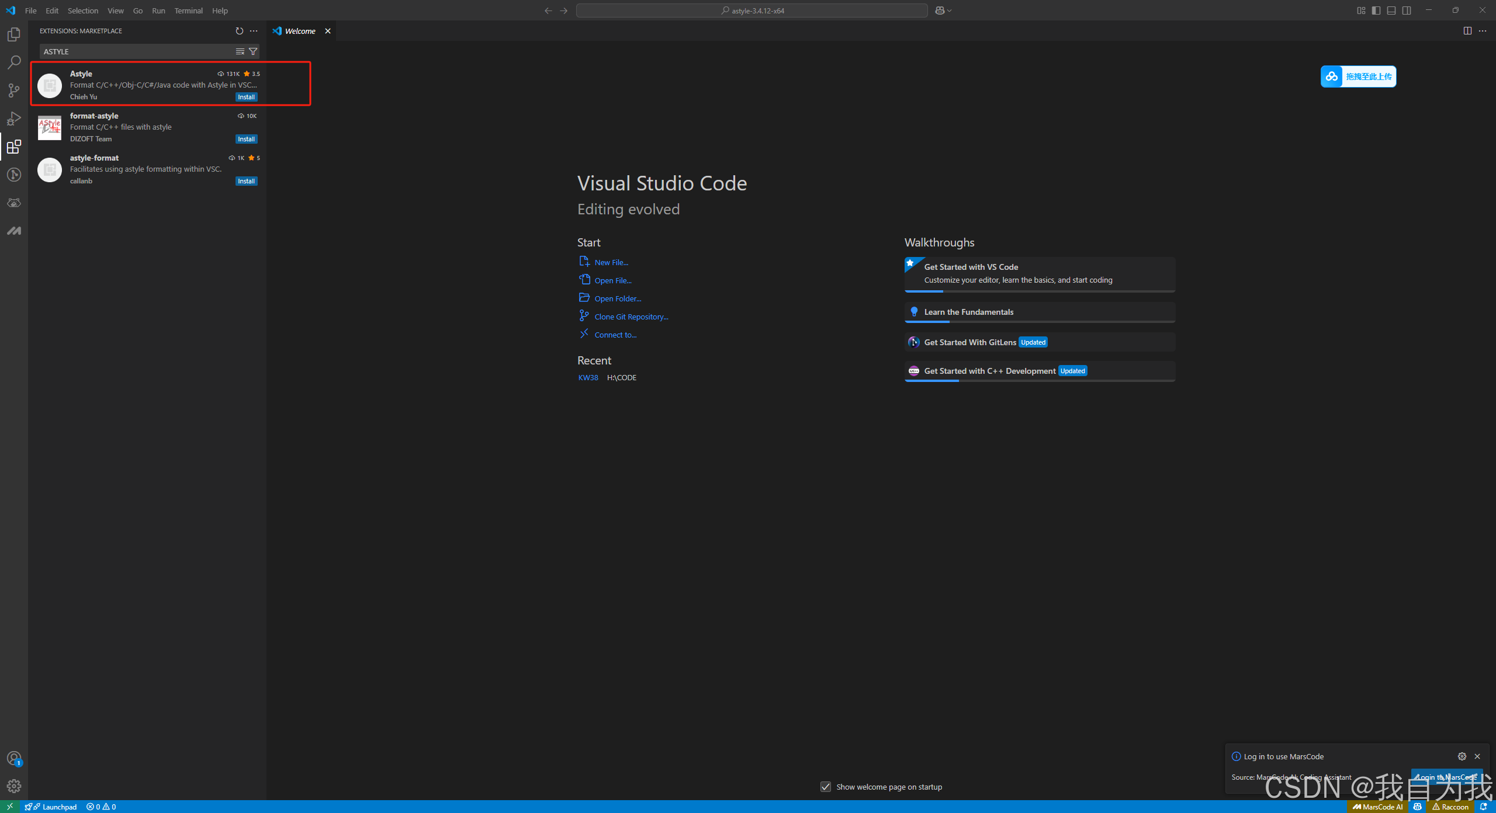The width and height of the screenshot is (1496, 813).
Task: Open the Explorer icon in the activity bar
Action: tap(14, 34)
